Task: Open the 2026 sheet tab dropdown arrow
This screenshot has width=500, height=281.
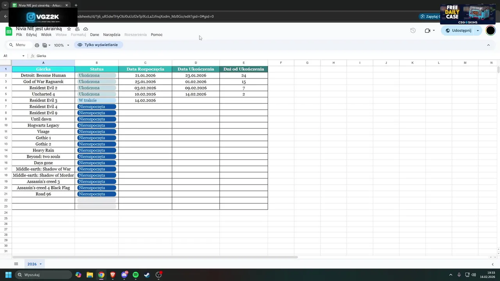Action: tap(40, 264)
